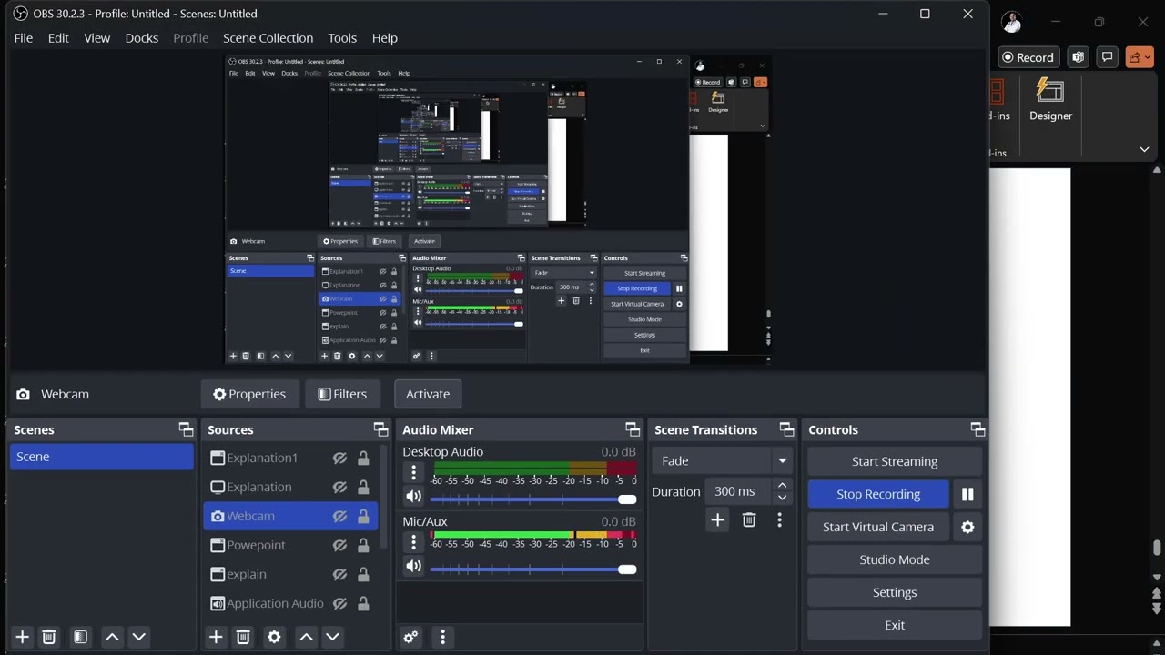The width and height of the screenshot is (1165, 655).
Task: Mute Mic/Aux speaker toggle
Action: [x=413, y=566]
